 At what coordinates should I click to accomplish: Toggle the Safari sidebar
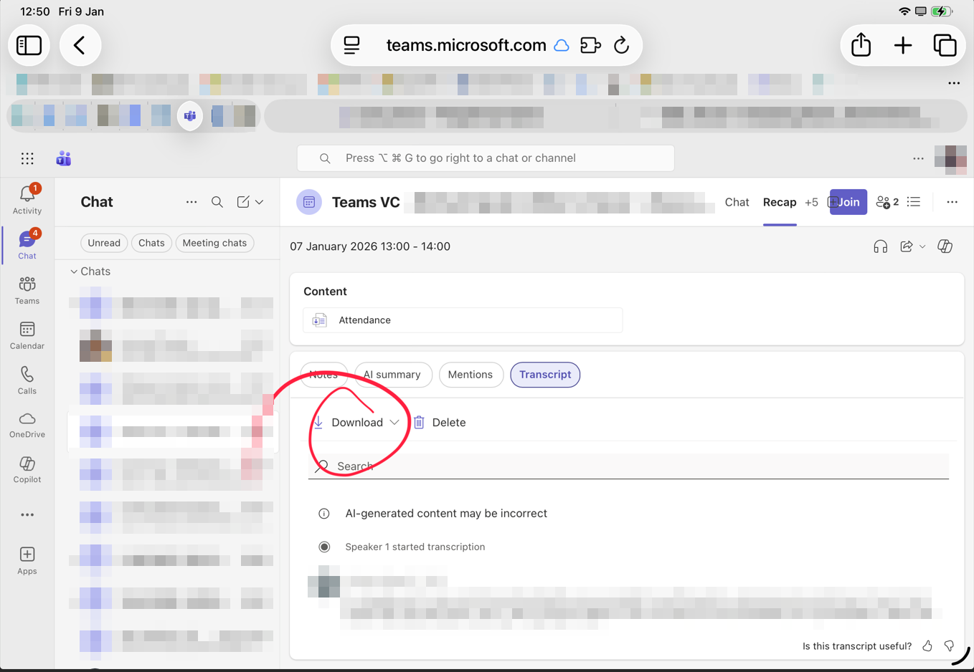[x=29, y=45]
